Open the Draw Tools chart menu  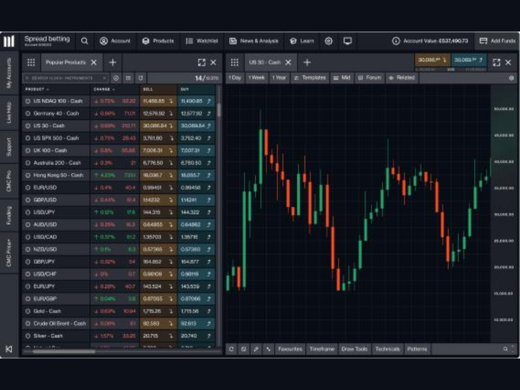[x=354, y=349]
